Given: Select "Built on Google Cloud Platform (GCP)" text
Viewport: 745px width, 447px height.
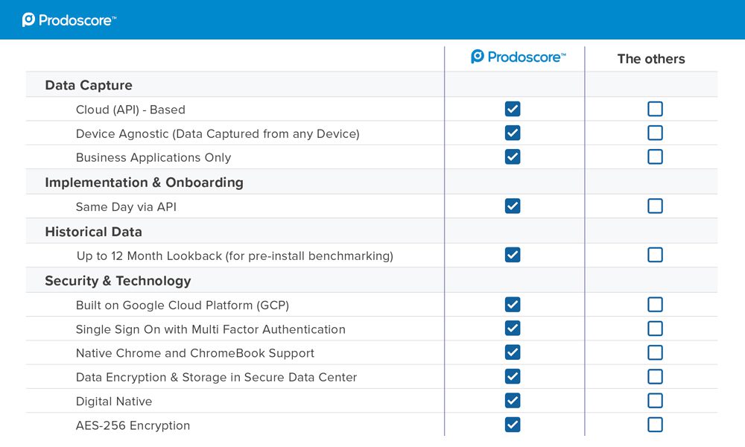Looking at the screenshot, I should (183, 305).
